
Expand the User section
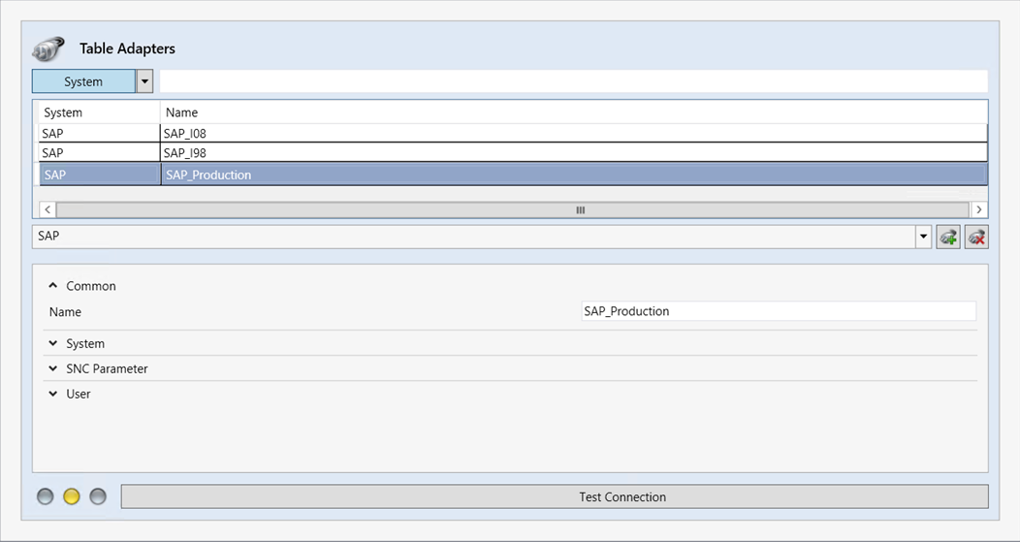[x=53, y=394]
